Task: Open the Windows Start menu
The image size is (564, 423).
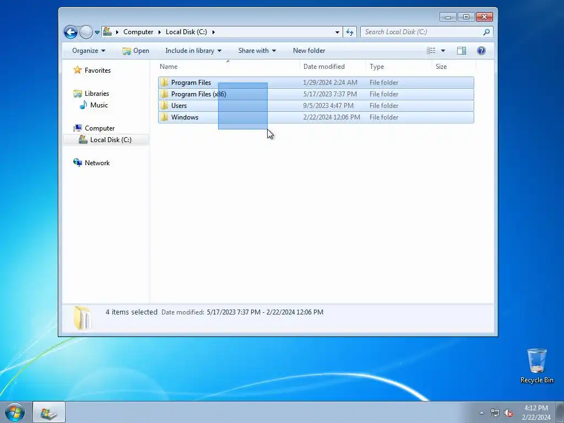Action: coord(15,413)
